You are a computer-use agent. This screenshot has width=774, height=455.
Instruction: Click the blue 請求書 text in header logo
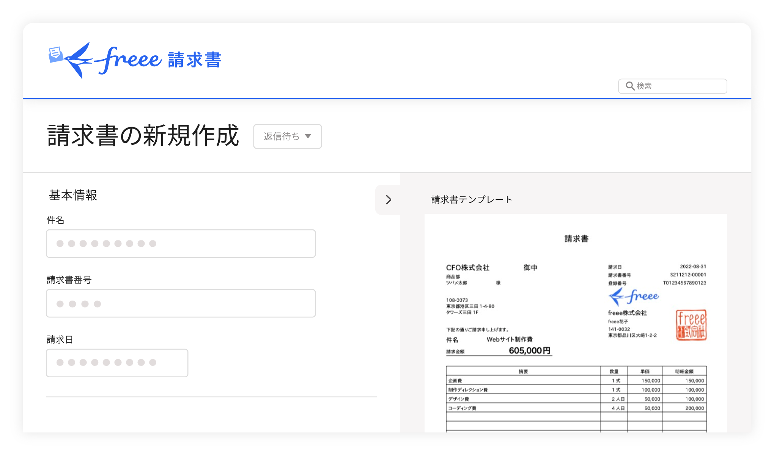195,60
